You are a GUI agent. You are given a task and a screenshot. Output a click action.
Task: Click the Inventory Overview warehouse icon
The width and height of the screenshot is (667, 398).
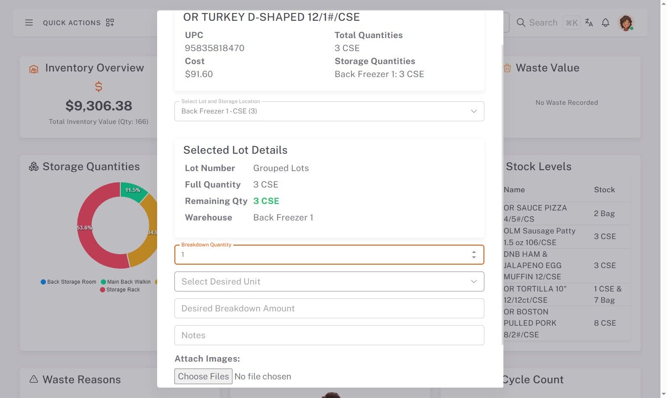34,69
